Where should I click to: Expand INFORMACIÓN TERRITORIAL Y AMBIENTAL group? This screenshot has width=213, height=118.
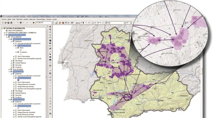tap(5, 33)
